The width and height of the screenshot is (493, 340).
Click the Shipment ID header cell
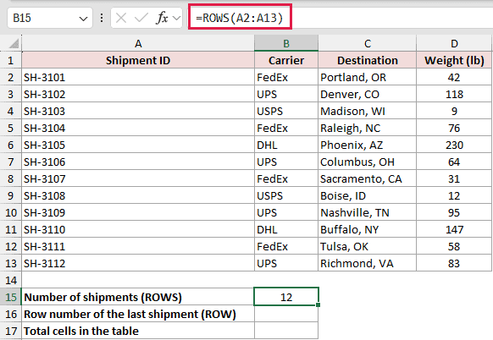[138, 60]
